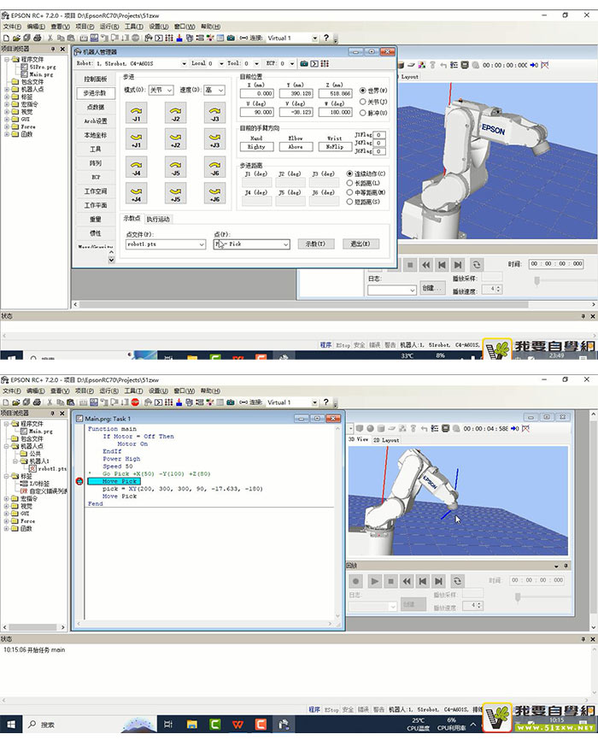Click Windows Start button in lower taskbar
The width and height of the screenshot is (598, 740).
[x=11, y=724]
